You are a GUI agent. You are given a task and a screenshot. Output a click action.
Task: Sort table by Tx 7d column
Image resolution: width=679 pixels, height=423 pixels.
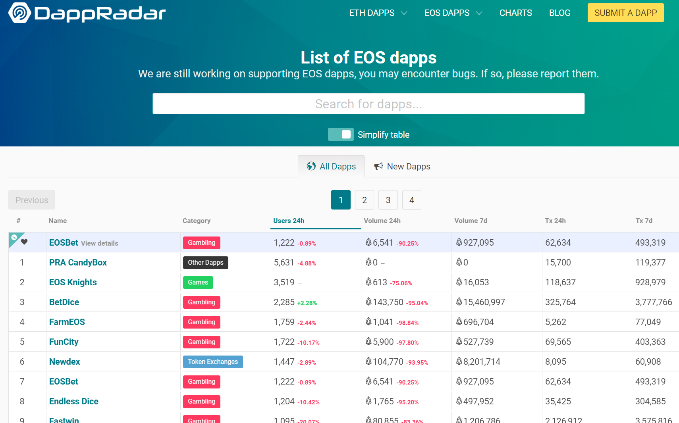[x=644, y=221]
